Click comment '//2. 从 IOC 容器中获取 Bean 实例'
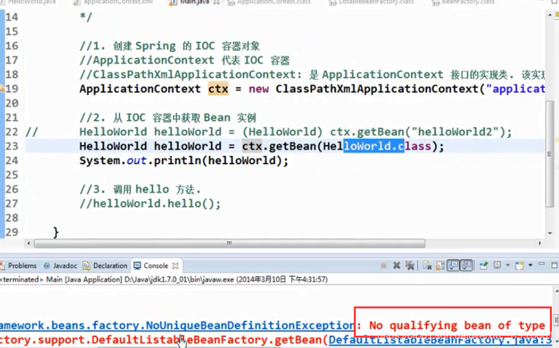 coord(168,118)
